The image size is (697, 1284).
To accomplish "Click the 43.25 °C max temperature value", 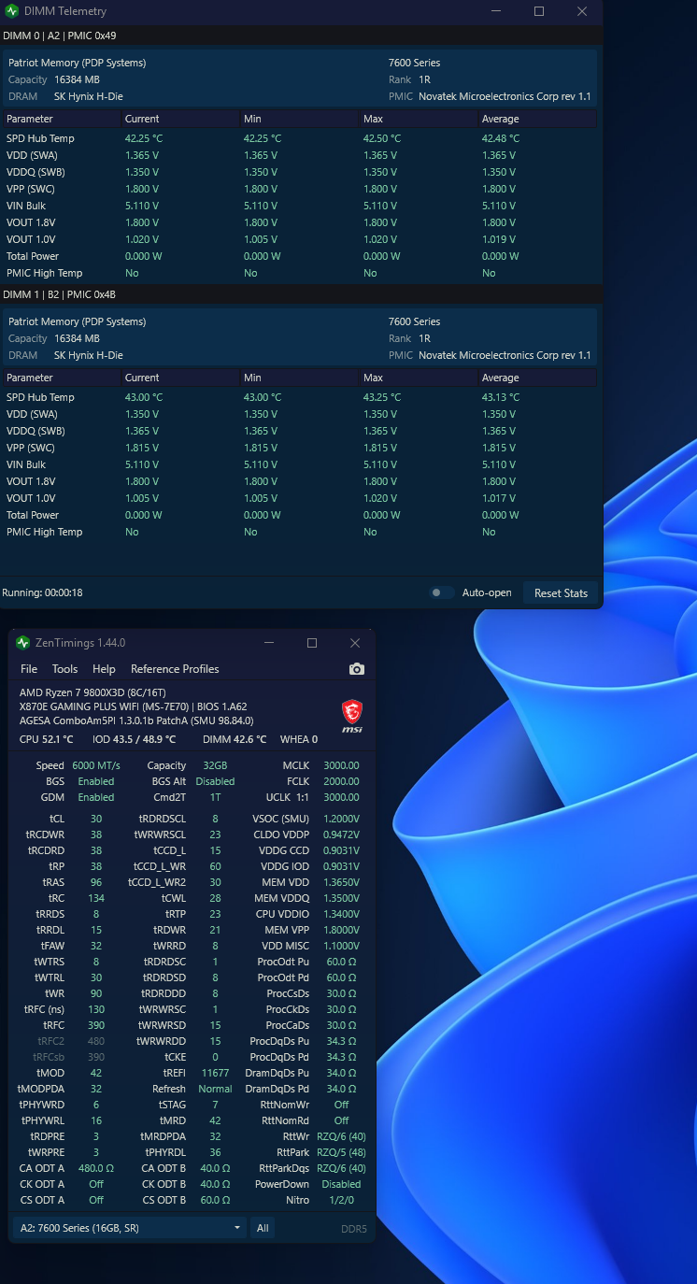I will tap(382, 397).
